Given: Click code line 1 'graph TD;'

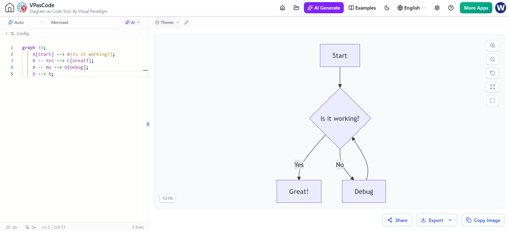Looking at the screenshot, I should [x=34, y=48].
